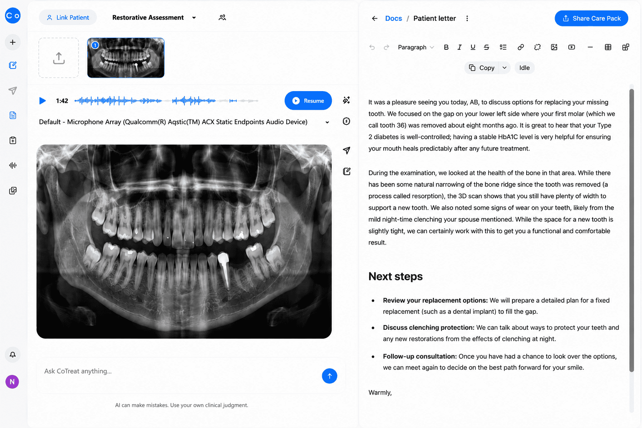The image size is (642, 428).
Task: Click "Discuss clenching protection:" text
Action: pos(428,328)
